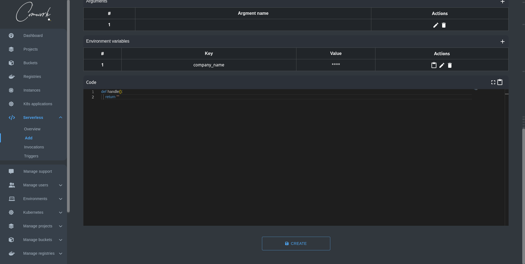Add a new argument with plus icon
Viewport: 525px width, 264px height.
tap(502, 2)
